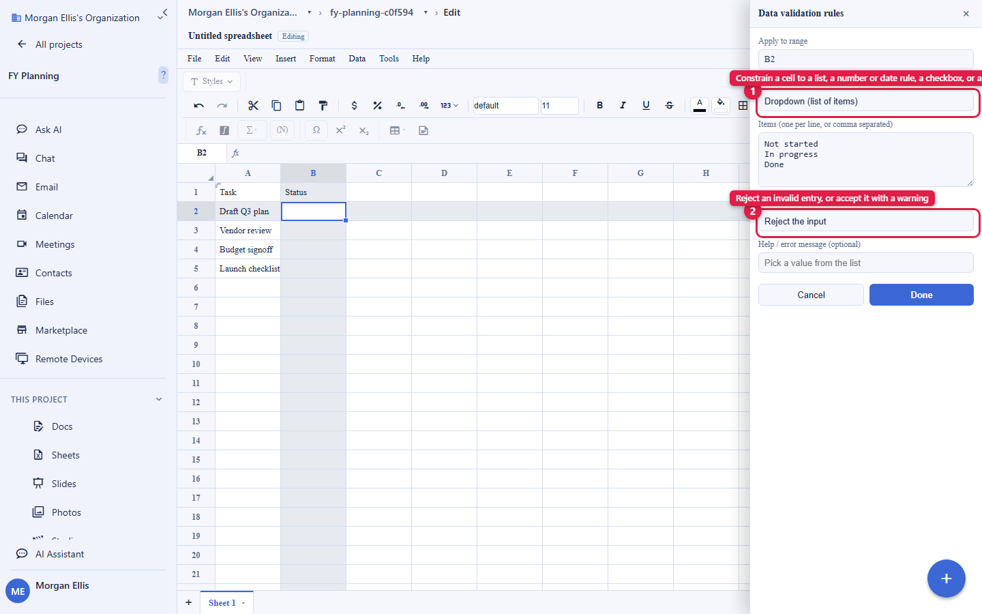Open the Format menu
The height and width of the screenshot is (614, 982).
[x=323, y=59]
